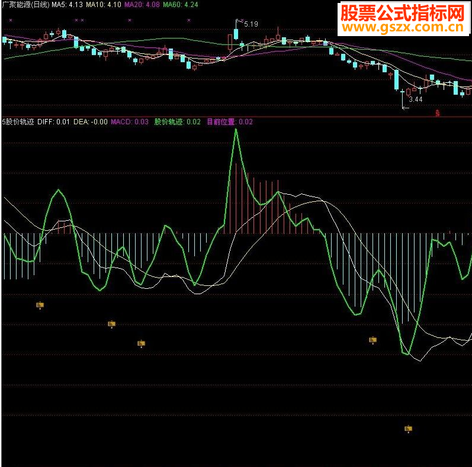Select the purple MA20: 4.08 label
472x467 pixels.
[x=142, y=5]
